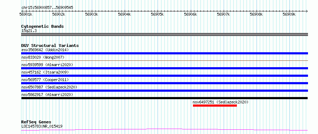The width and height of the screenshot is (318, 134).
Task: Click the nsv5862917 (Almarri2020) label
Action: point(47,95)
